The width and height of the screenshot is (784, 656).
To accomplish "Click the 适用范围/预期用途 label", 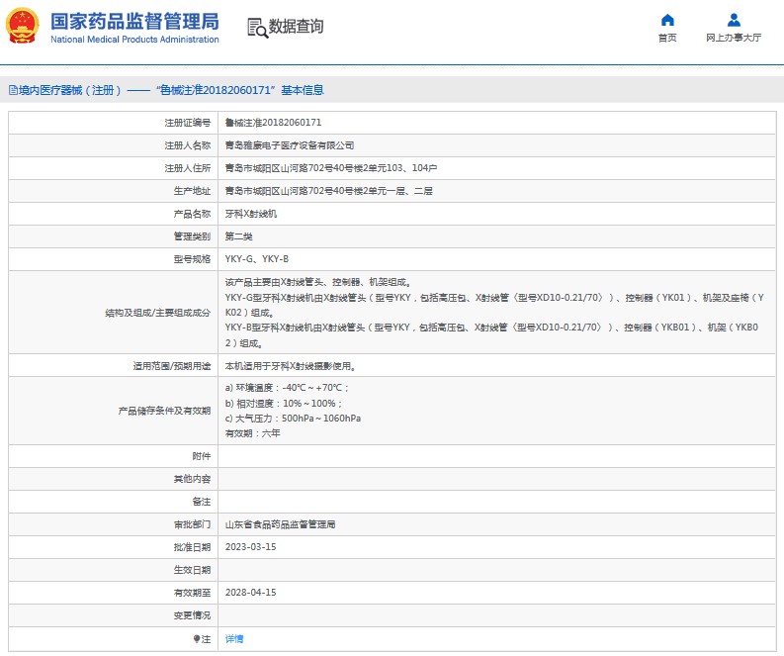I will click(x=171, y=366).
